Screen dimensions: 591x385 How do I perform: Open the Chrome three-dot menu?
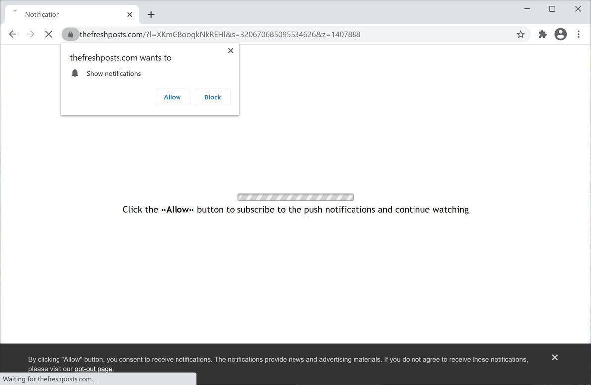[578, 34]
